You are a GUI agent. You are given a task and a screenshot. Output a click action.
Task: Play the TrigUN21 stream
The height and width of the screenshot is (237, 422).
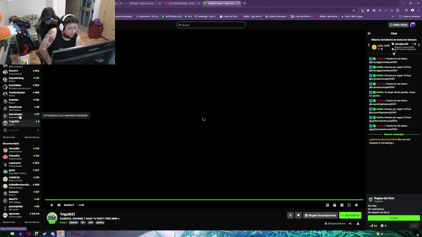(x=52, y=205)
